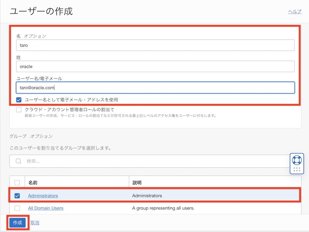Image resolution: width=309 pixels, height=232 pixels.
Task: Enable クラウド・アカウント管理者ロールの割当て checkbox
Action: pos(19,109)
